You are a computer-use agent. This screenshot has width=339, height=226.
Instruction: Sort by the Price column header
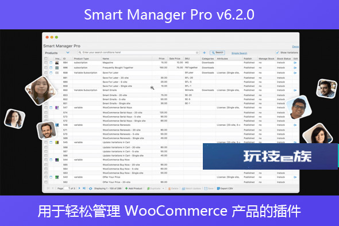pos(161,59)
